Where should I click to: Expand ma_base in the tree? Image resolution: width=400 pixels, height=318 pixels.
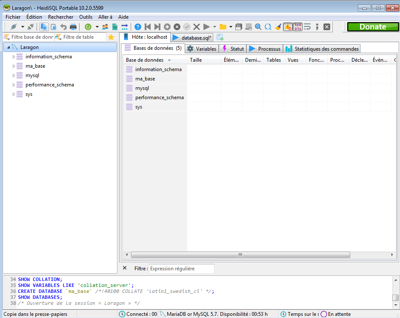coord(14,66)
